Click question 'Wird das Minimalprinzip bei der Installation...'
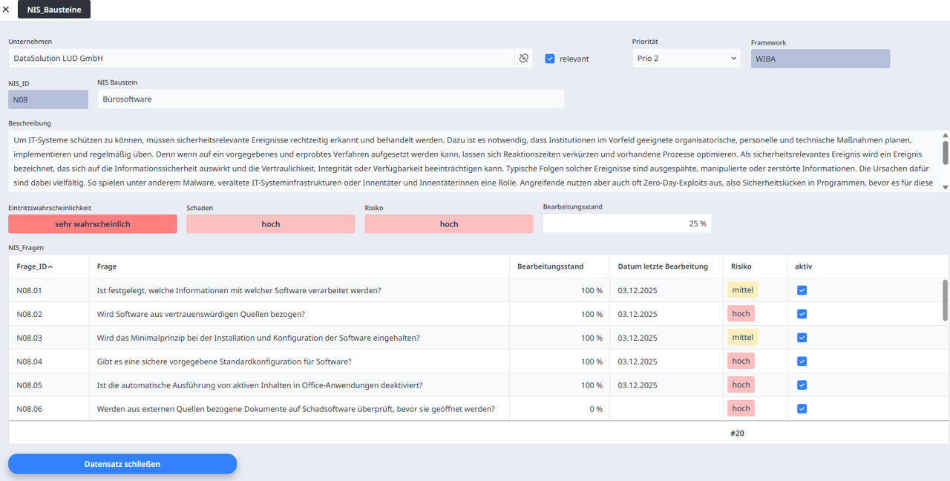Screen dimensions: 950x481 258,338
